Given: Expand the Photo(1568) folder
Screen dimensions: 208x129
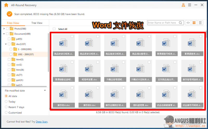Looking at the screenshot, I should point(4,29).
